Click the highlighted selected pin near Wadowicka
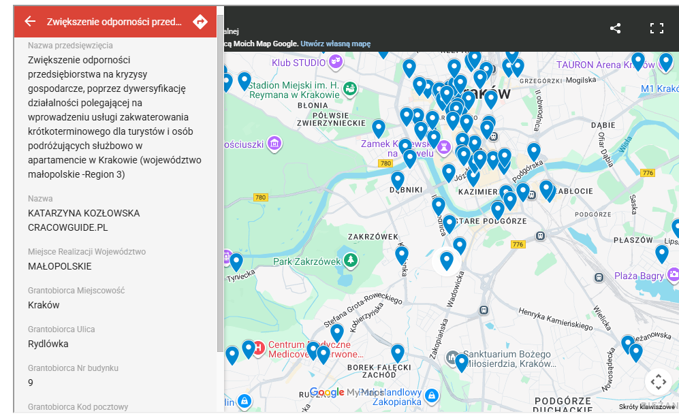 (x=447, y=261)
